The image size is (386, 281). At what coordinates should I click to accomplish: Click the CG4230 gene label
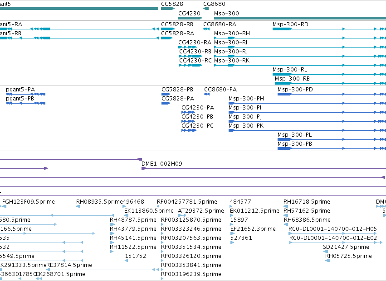coord(189,13)
